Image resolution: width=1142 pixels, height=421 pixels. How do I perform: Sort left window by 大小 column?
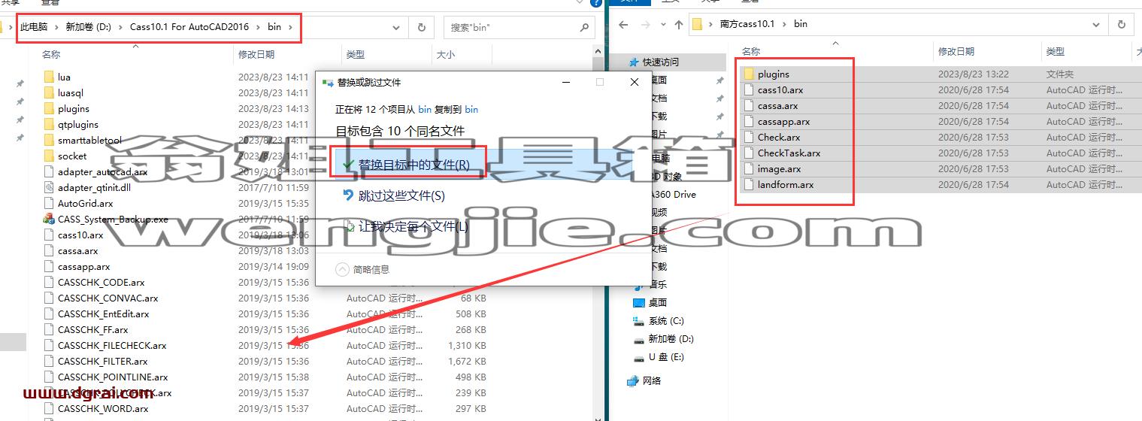click(x=445, y=54)
